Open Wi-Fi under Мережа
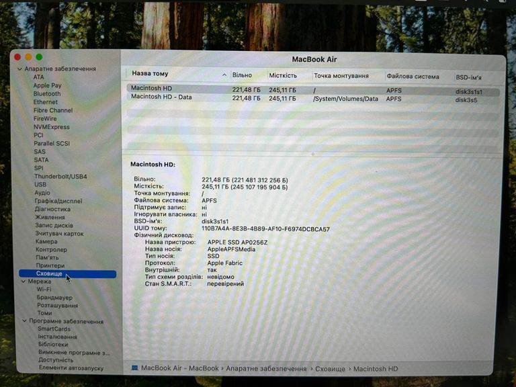The image size is (516, 387). pyautogui.click(x=44, y=290)
